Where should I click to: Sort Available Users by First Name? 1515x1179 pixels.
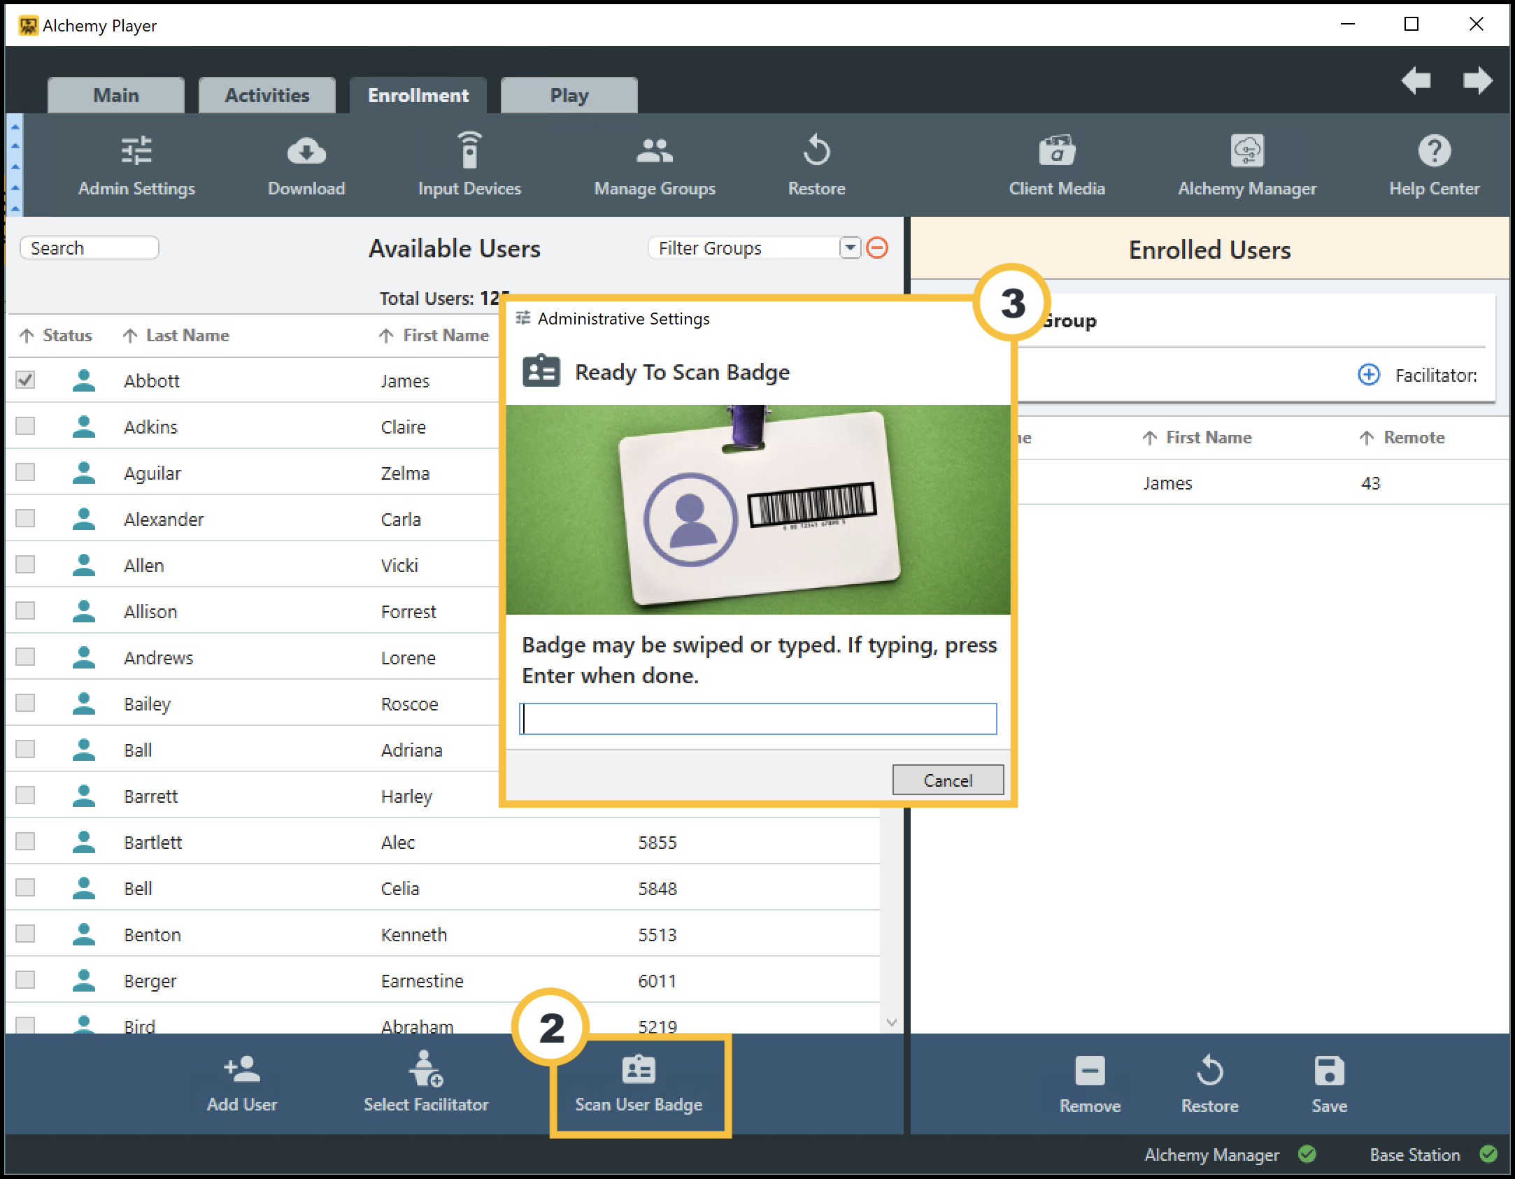click(434, 336)
